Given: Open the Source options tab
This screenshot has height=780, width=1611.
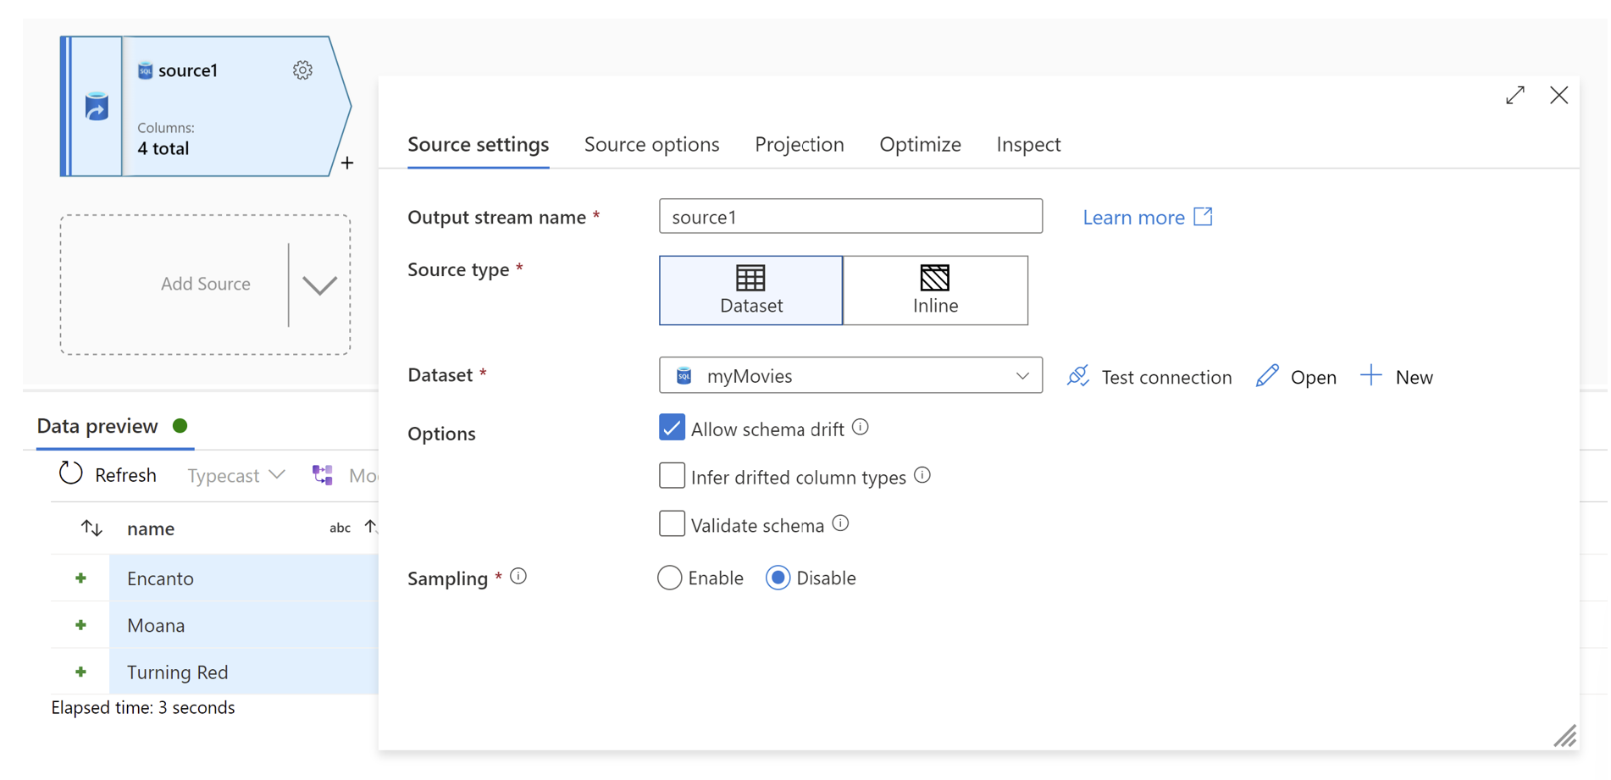Looking at the screenshot, I should [651, 145].
